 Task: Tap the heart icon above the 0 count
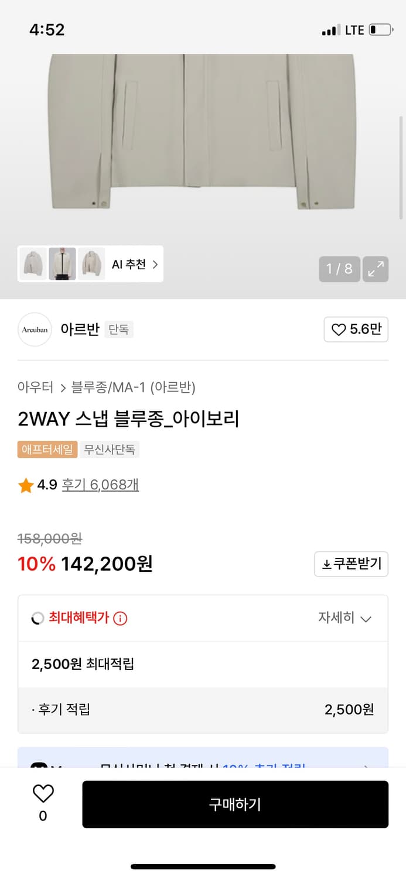43,794
